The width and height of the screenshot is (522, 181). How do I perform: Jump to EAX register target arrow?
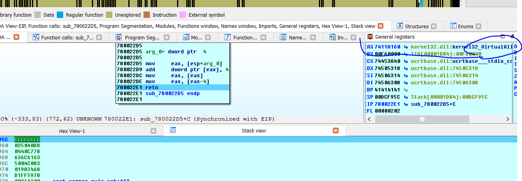(x=406, y=47)
